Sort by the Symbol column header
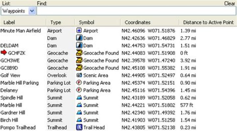The image size is (237, 131). point(87,22)
